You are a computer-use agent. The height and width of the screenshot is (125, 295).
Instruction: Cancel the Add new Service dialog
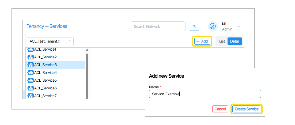[x=220, y=109]
